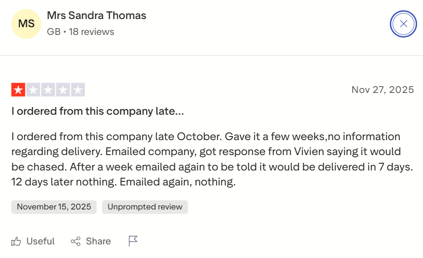Flag this review using the flag icon
Screen dimensions: 423x258
click(133, 241)
